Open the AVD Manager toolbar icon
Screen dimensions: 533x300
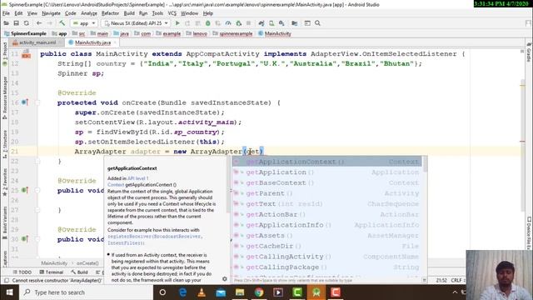point(271,23)
